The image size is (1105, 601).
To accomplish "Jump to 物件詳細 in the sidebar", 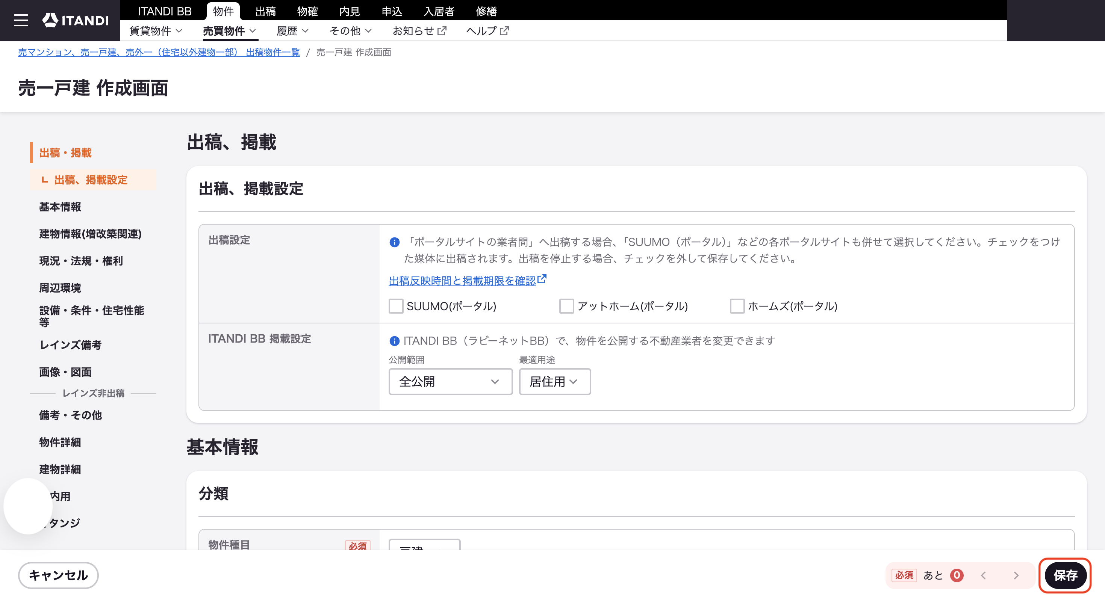I will [x=60, y=442].
